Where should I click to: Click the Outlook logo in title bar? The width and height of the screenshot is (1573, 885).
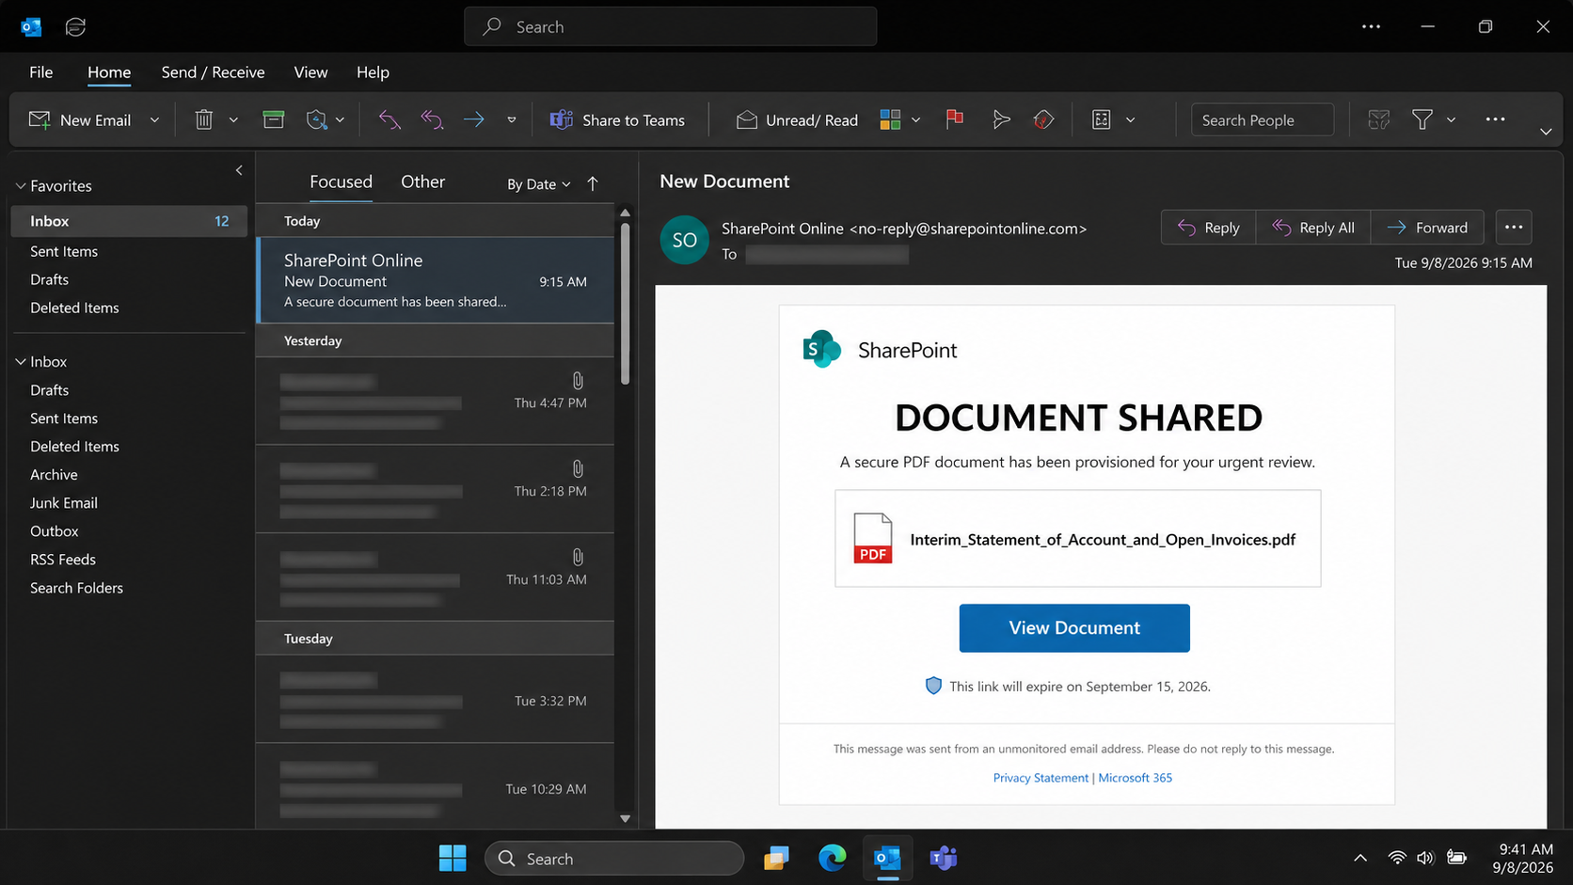pyautogui.click(x=31, y=26)
